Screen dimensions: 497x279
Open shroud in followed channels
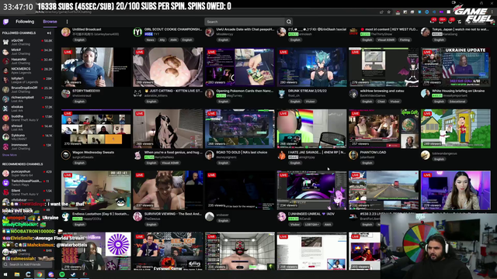27,127
